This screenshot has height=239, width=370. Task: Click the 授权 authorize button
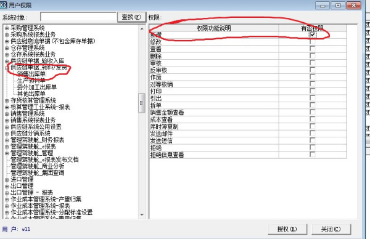pos(287,229)
